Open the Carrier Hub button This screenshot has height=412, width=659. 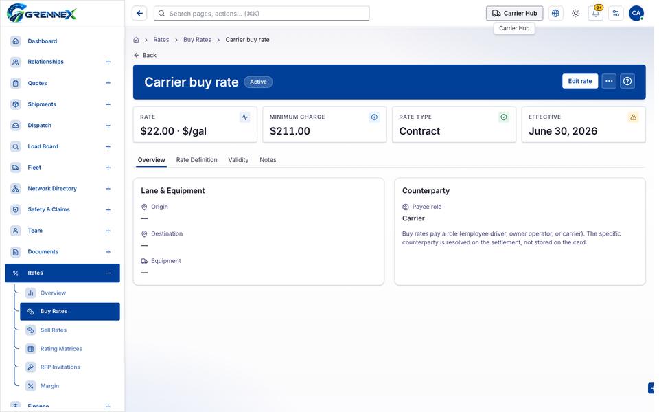coord(514,14)
